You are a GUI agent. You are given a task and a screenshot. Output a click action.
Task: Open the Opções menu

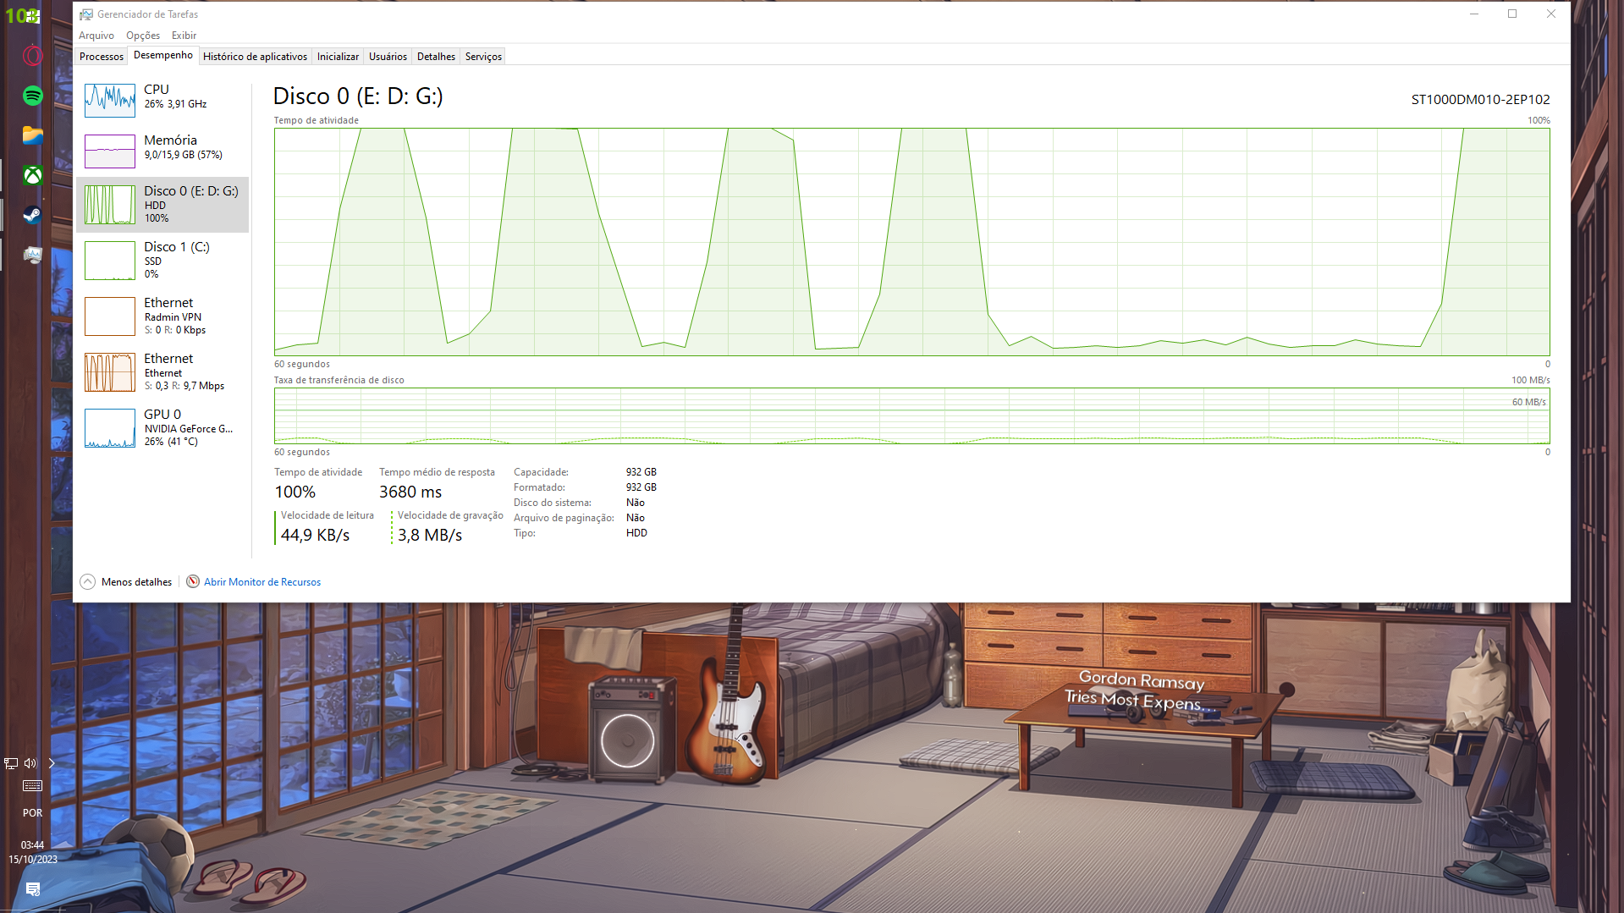click(x=143, y=36)
